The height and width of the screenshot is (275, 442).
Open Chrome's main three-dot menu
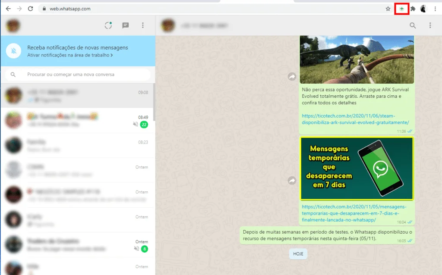tap(436, 8)
